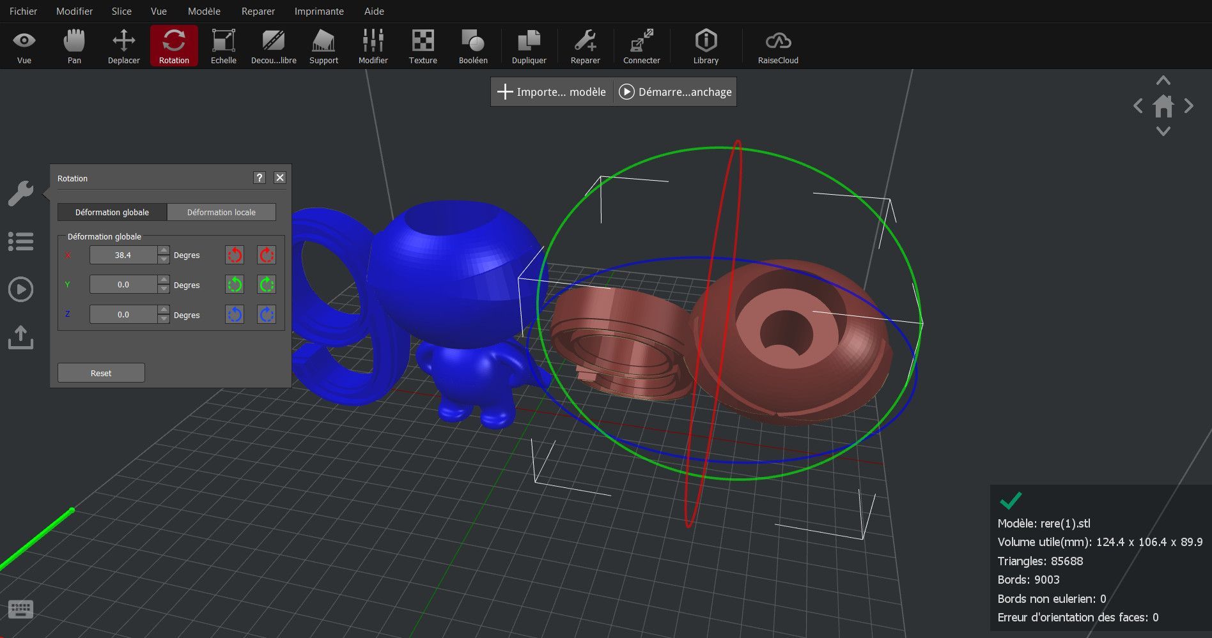Open help in Rotation panel

pyautogui.click(x=259, y=178)
